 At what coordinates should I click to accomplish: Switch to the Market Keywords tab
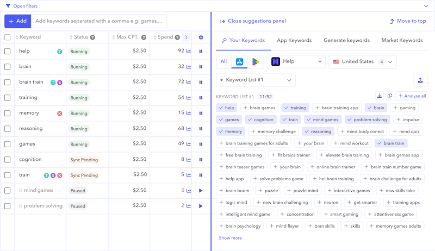point(402,40)
